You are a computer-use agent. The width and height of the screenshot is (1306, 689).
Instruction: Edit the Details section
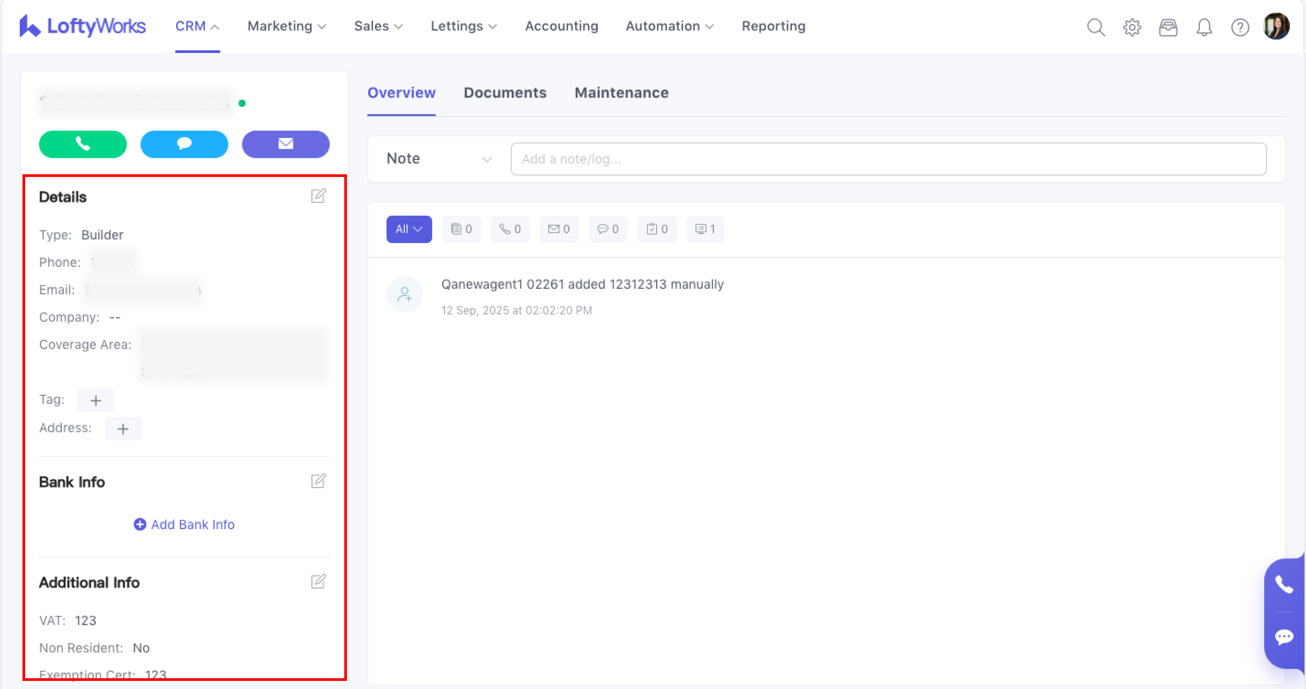318,196
